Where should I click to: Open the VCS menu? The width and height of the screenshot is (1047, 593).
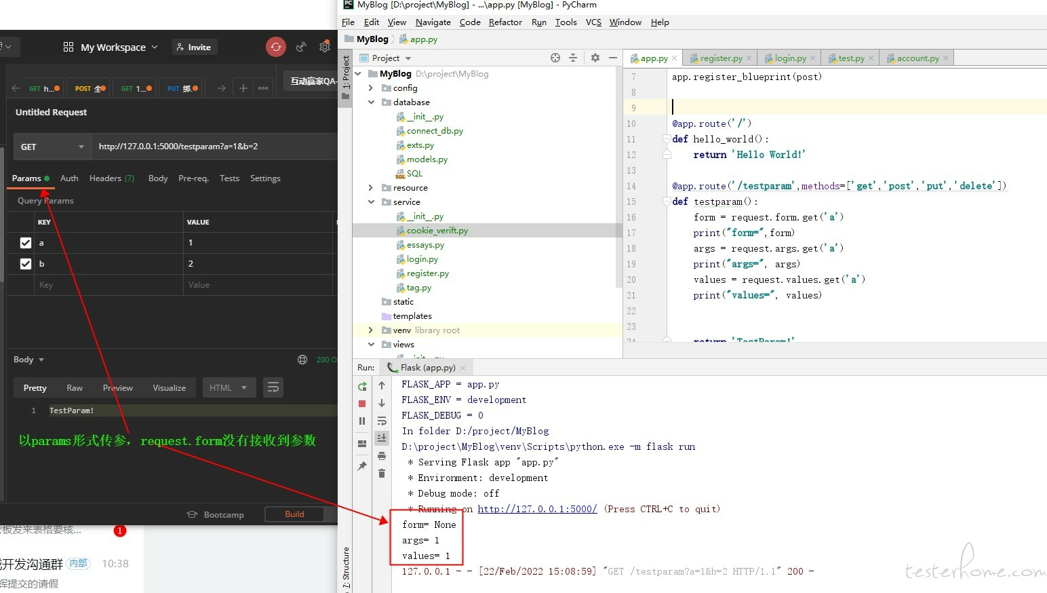593,22
